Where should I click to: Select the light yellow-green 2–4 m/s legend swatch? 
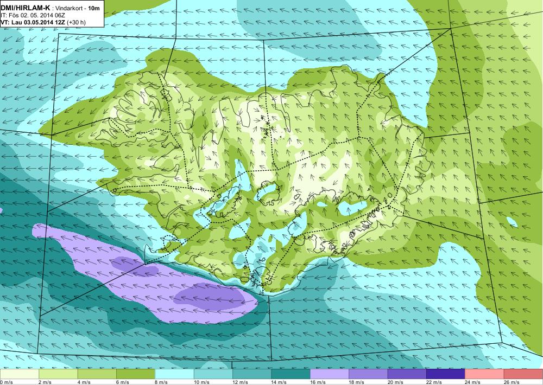tap(58, 374)
